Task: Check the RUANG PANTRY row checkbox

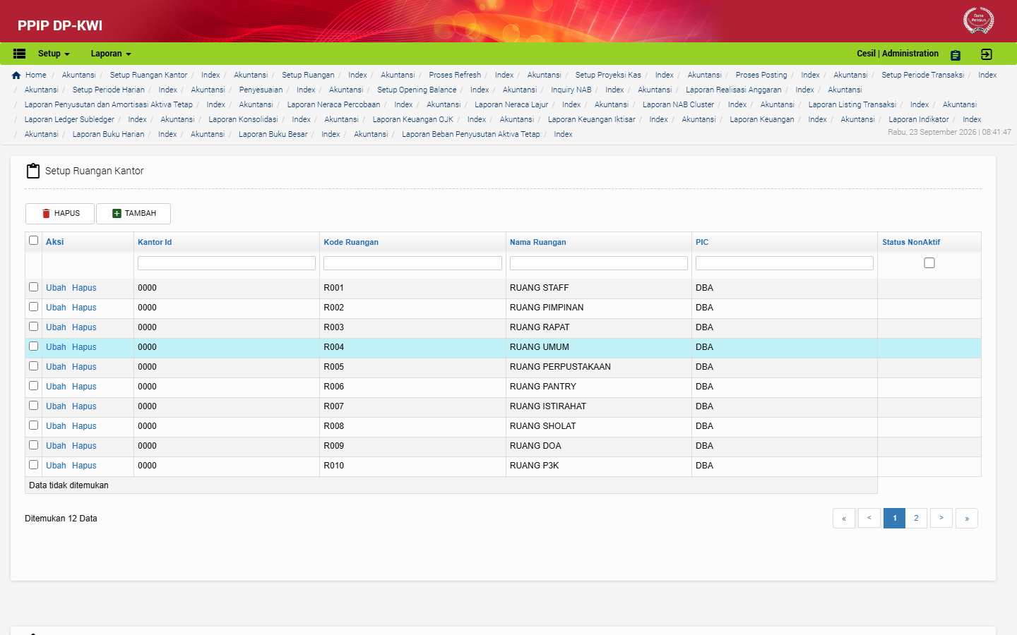Action: coord(33,386)
